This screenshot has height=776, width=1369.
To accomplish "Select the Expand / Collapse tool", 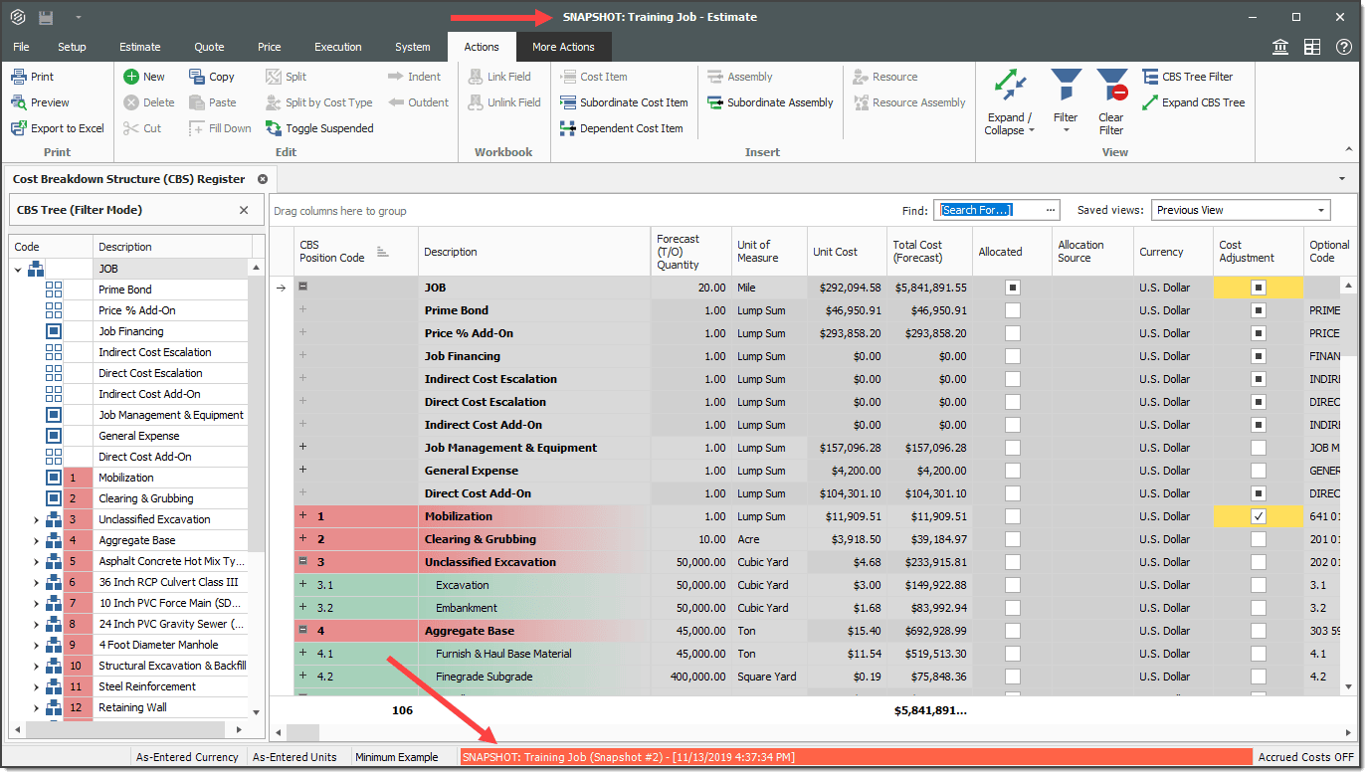I will click(x=1011, y=103).
